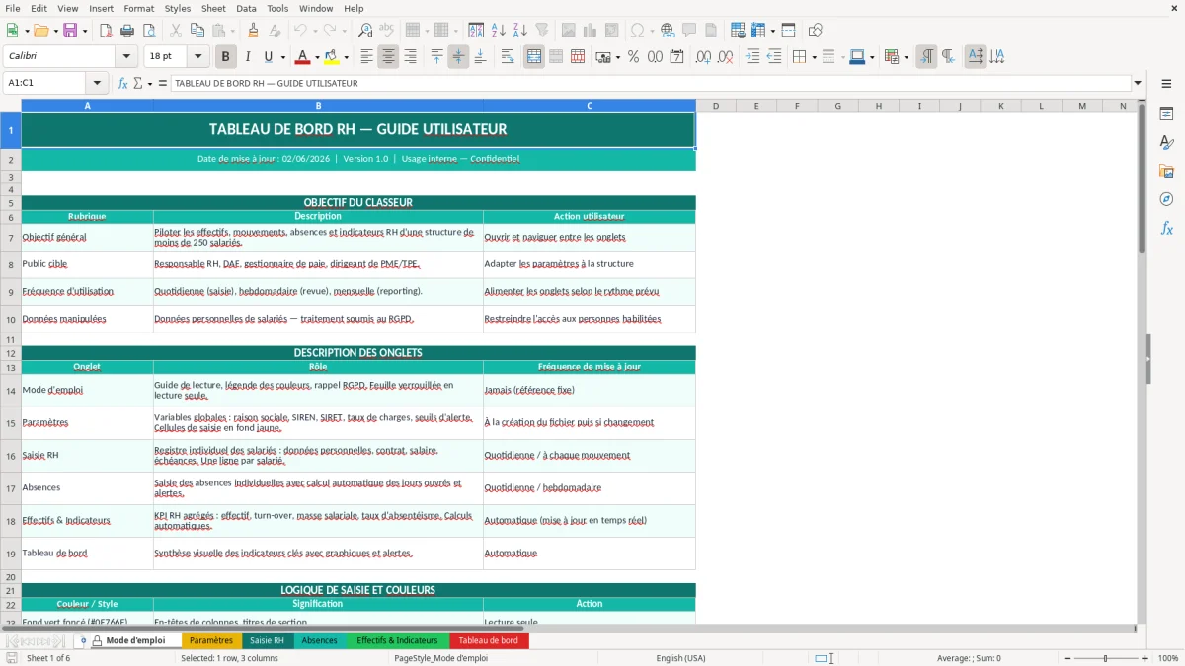Open sidebar Gallery panel
1185x666 pixels.
click(x=1166, y=171)
